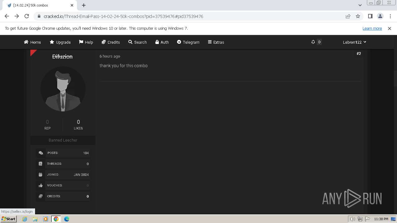Click post text 'thank you for this combo'

coord(123,66)
